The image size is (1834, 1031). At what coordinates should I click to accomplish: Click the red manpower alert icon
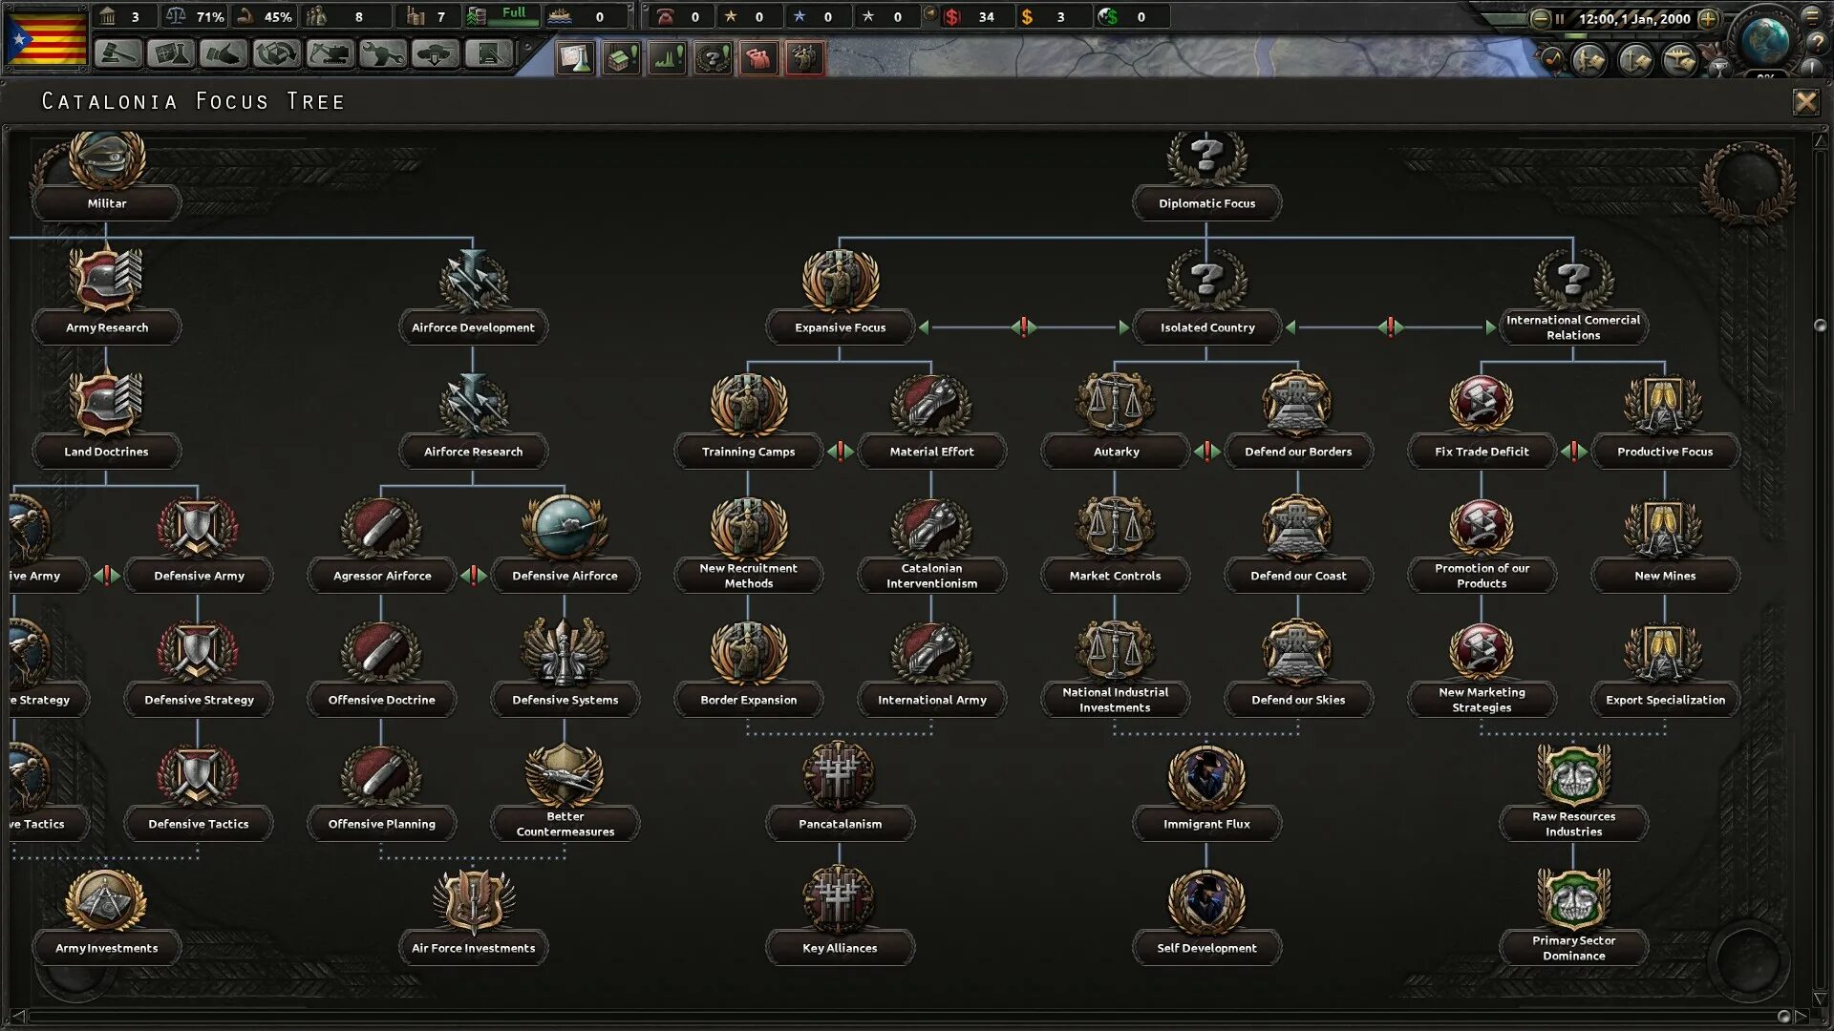tap(758, 58)
